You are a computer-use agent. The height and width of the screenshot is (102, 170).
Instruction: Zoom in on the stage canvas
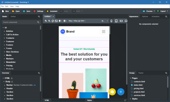coord(46,21)
